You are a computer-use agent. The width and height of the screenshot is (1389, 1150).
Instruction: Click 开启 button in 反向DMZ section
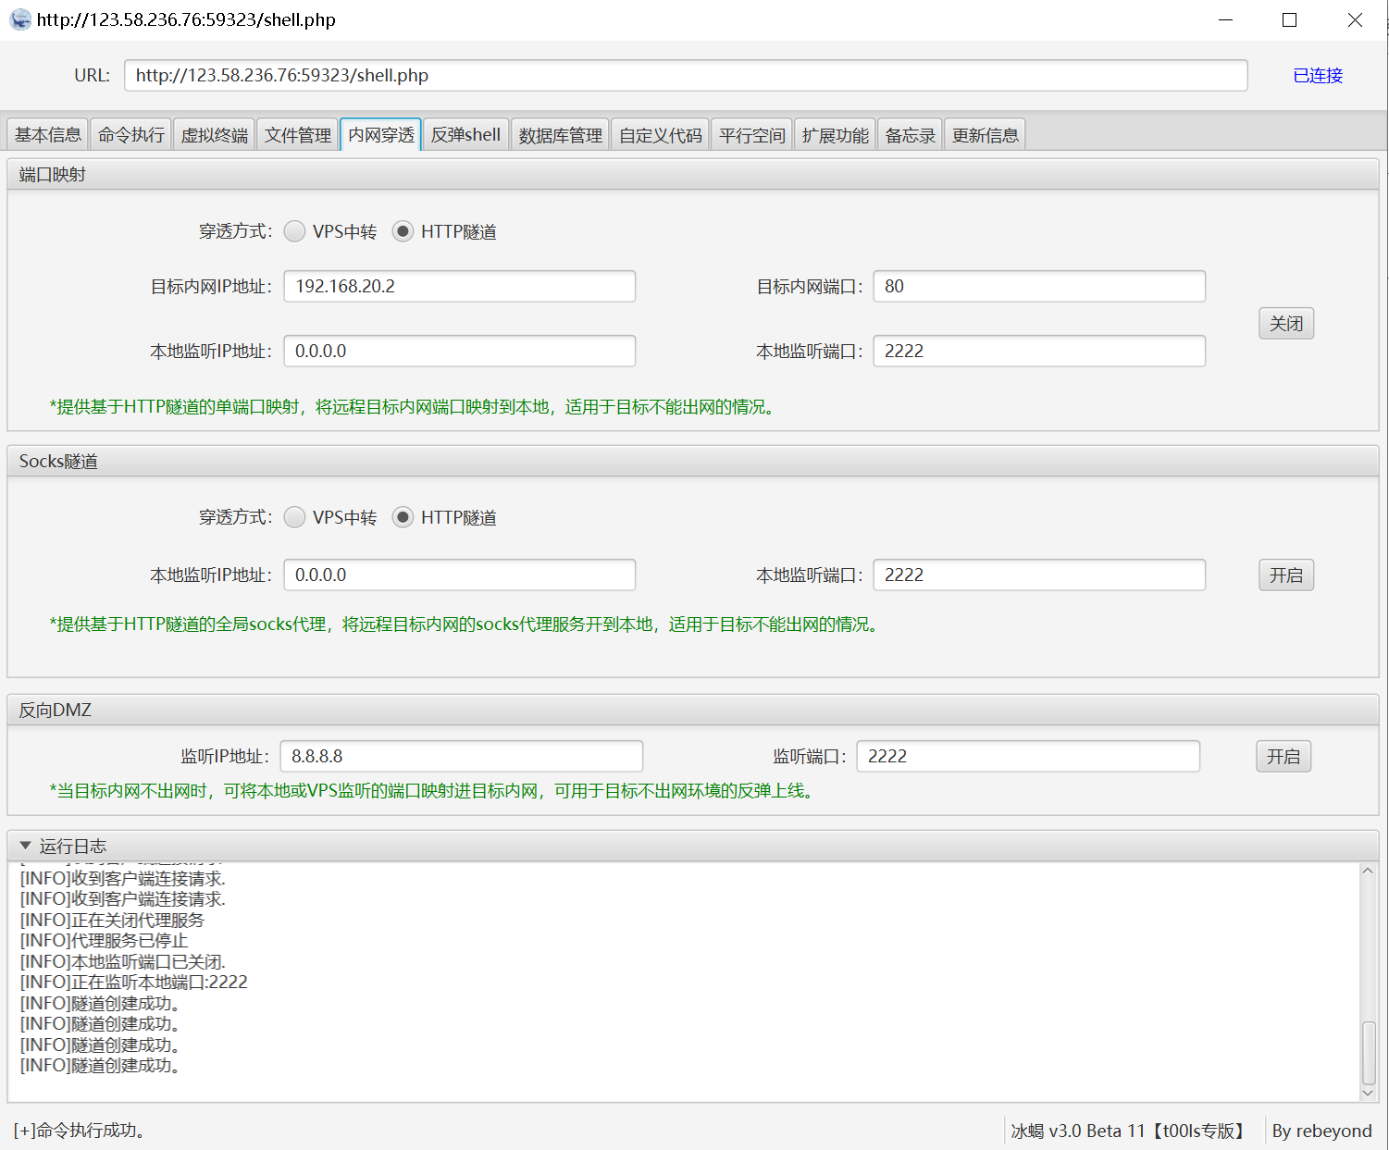[x=1284, y=757]
